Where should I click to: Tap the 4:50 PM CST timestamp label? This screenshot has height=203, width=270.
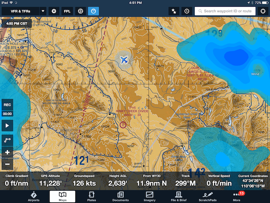[17, 23]
